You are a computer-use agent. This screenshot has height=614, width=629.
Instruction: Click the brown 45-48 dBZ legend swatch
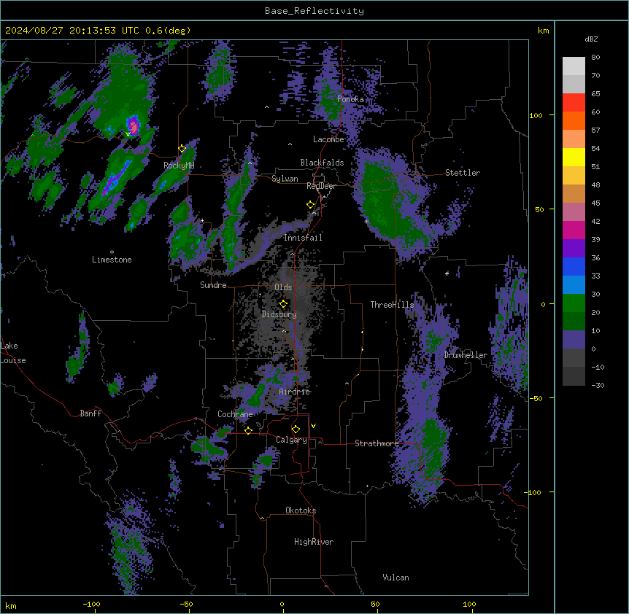click(x=574, y=193)
